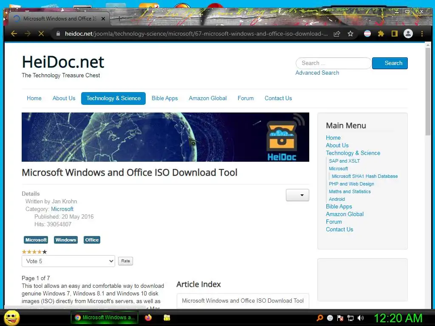
Task: Open Home in Main Menu sidebar
Action: coord(333,138)
